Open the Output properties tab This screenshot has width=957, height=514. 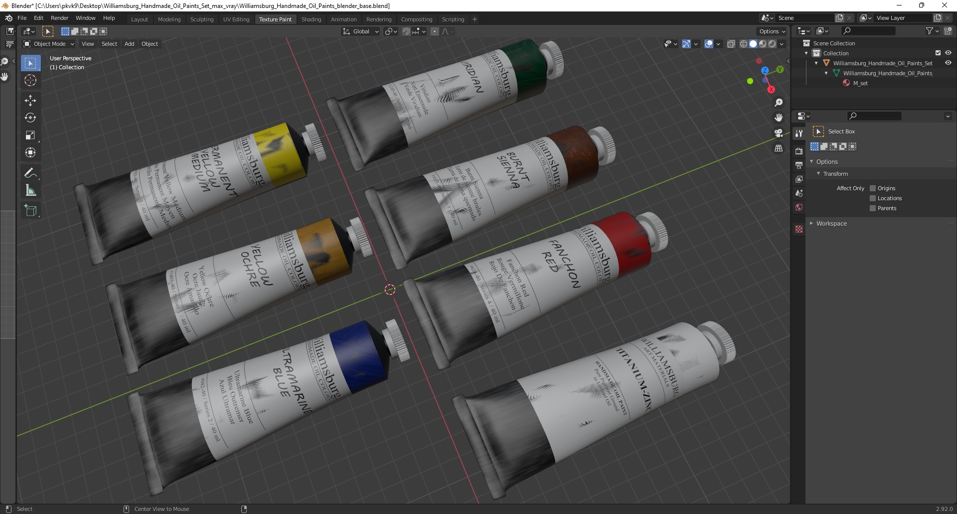(x=799, y=165)
